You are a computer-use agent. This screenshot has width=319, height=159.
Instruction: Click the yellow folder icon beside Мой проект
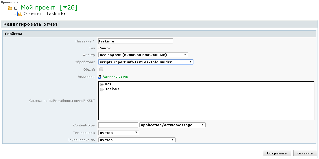(x=10, y=8)
